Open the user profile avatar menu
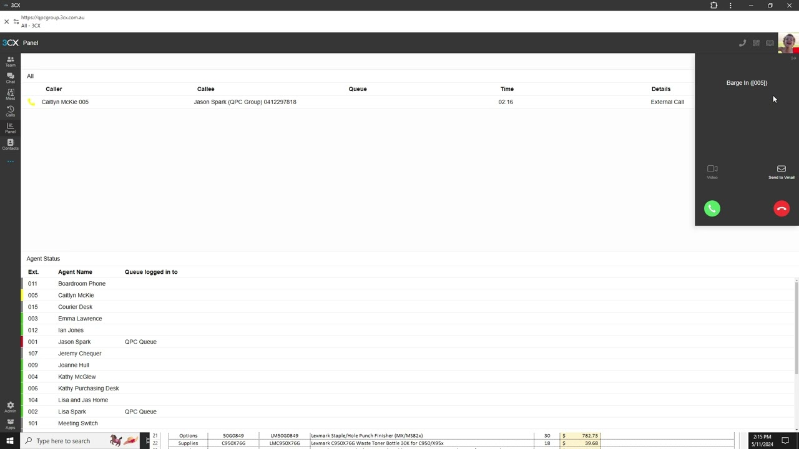The width and height of the screenshot is (799, 449). tap(788, 43)
